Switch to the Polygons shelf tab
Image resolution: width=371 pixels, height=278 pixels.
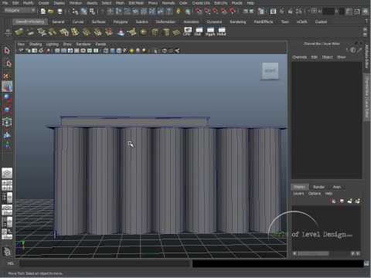121,22
